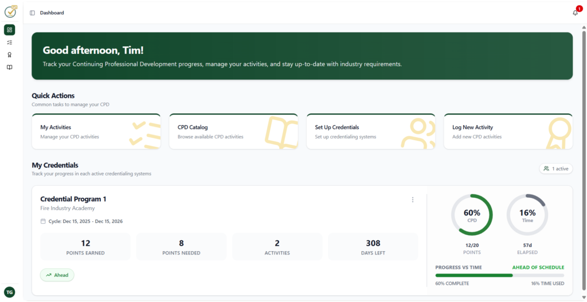Click the red notification count badge

click(x=580, y=9)
